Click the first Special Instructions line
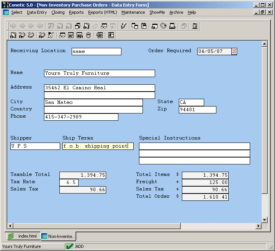275x251 pixels. click(x=194, y=146)
